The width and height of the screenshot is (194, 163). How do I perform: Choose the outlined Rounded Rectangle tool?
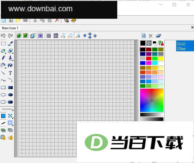(3, 102)
